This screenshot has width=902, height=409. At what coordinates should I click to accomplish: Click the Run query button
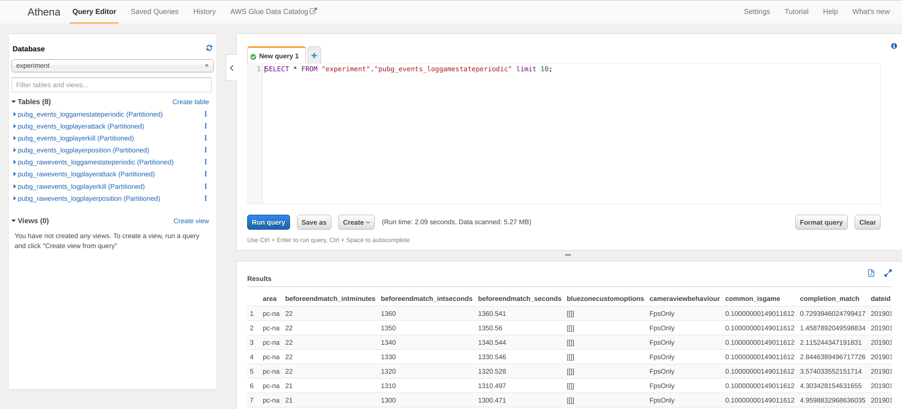[x=268, y=222]
